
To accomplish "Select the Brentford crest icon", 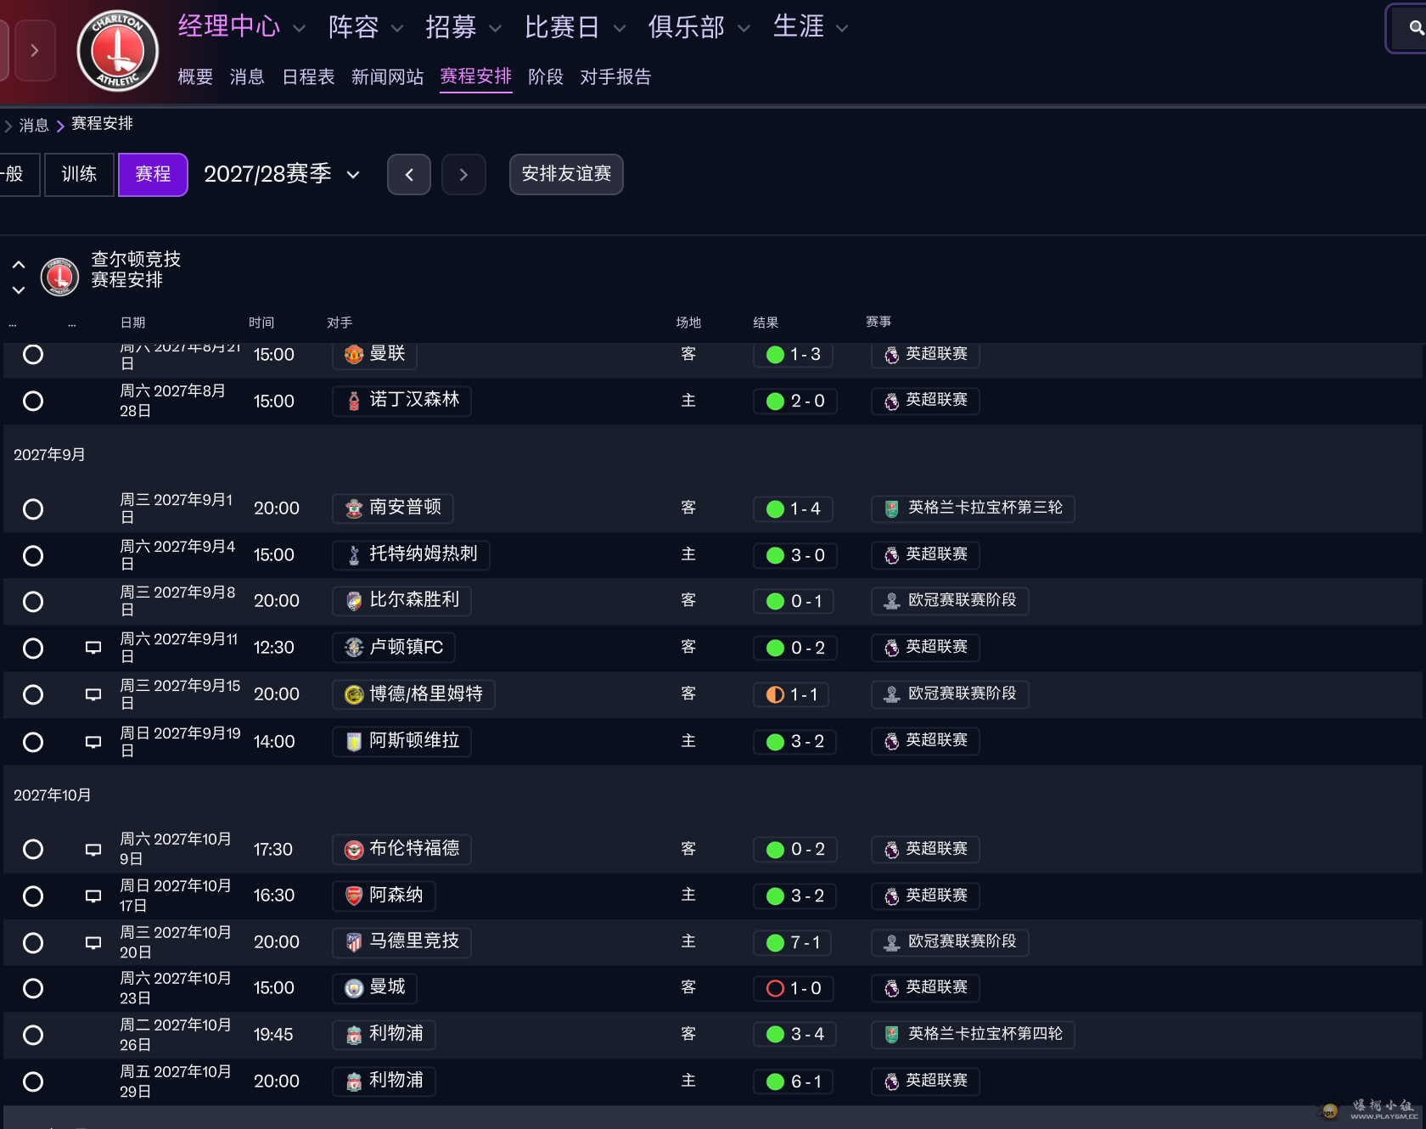I will (x=354, y=849).
